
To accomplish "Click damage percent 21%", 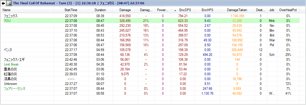I will point(146,21).
